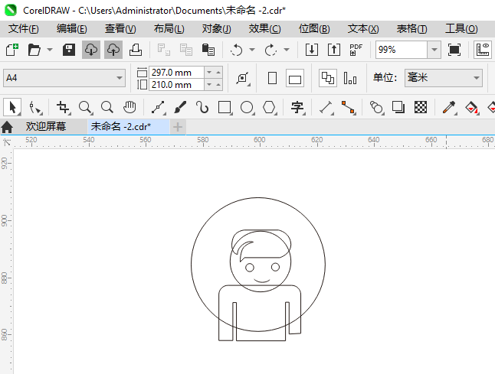Increase page width with up stepper arrow
The height and width of the screenshot is (374, 495).
point(218,73)
